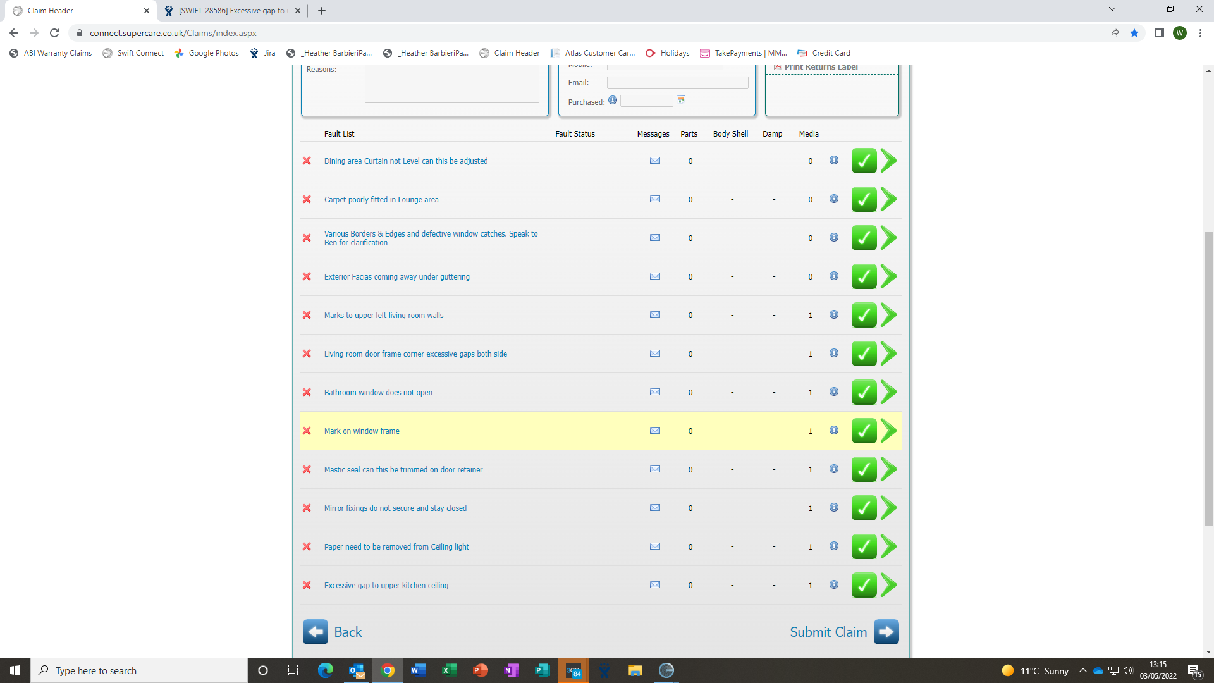Expand 'Living room door frame' fault with green chevron
1214x683 pixels.
(889, 354)
